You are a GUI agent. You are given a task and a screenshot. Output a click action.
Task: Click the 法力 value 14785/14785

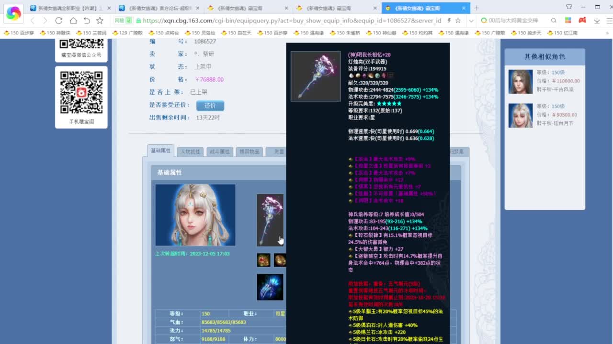tap(216, 331)
